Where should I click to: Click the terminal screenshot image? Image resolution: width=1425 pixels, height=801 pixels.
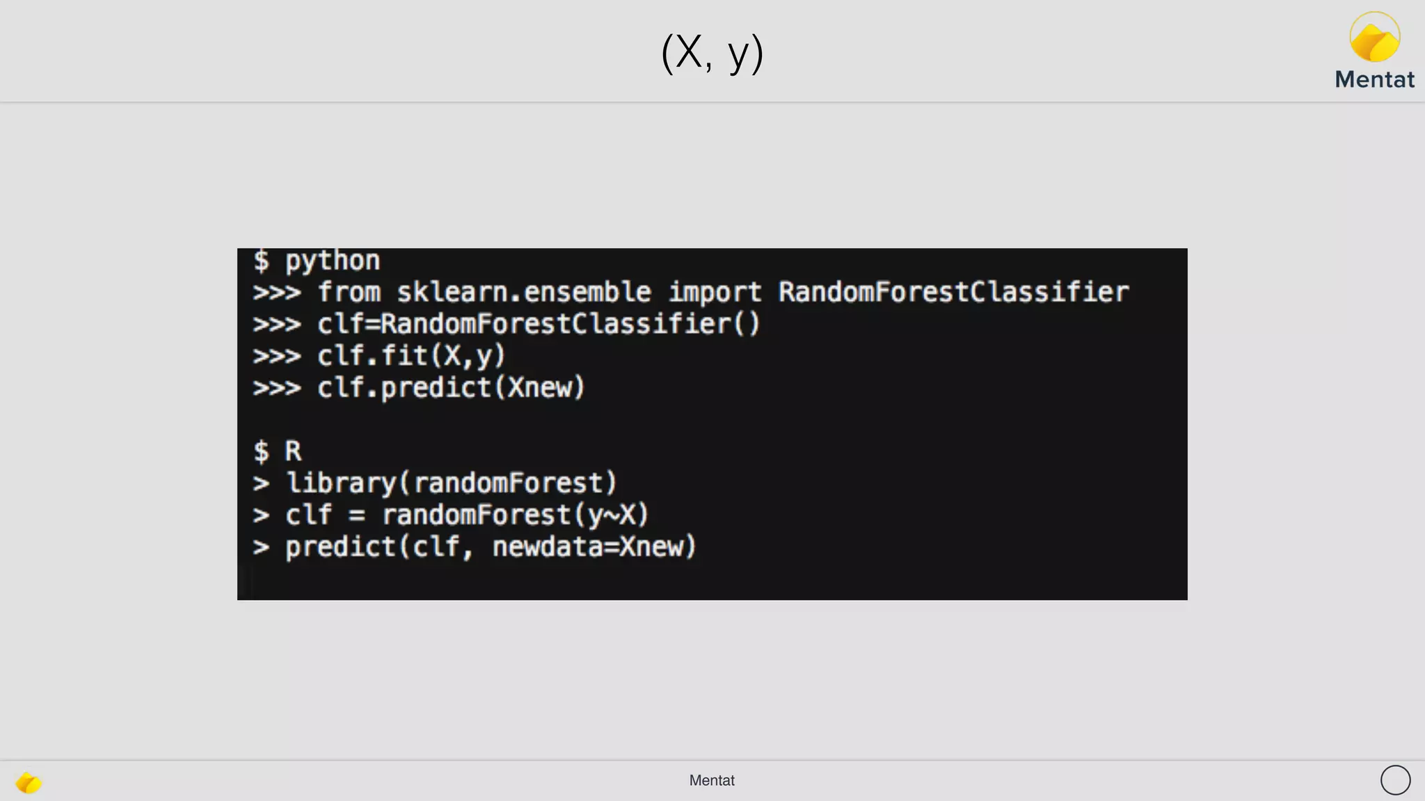pos(712,424)
